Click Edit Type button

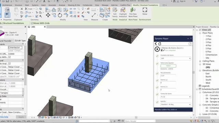(x=20, y=41)
